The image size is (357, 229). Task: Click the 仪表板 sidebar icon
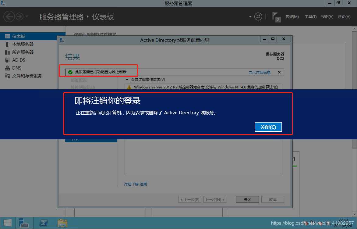(x=7, y=36)
